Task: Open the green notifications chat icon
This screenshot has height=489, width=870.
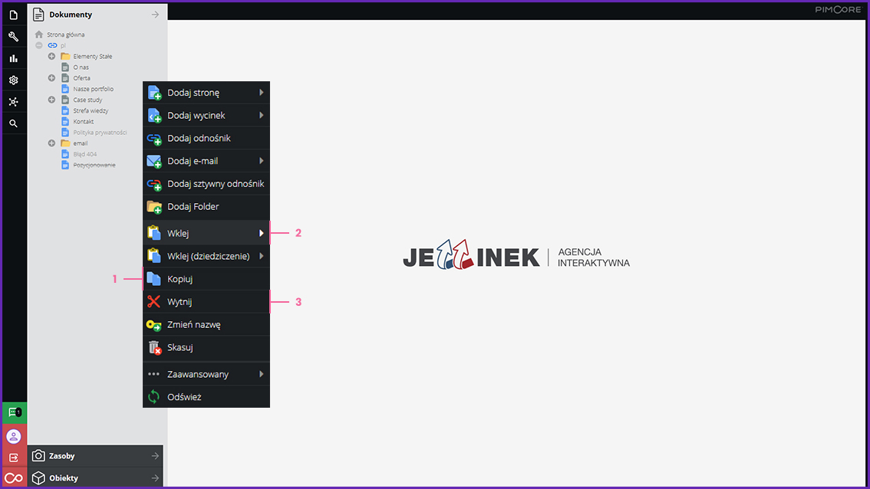Action: [x=14, y=412]
